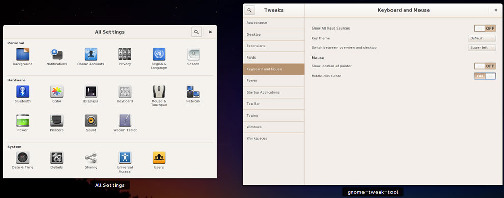Toggle Show location of pointer switch
Screen dimensions: 504x198
pos(485,66)
